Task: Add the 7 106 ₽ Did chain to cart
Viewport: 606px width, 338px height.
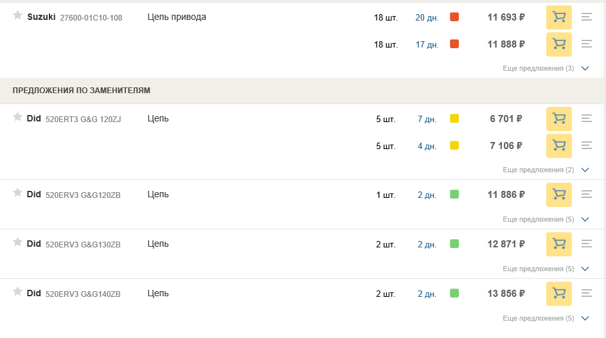Action: 559,146
